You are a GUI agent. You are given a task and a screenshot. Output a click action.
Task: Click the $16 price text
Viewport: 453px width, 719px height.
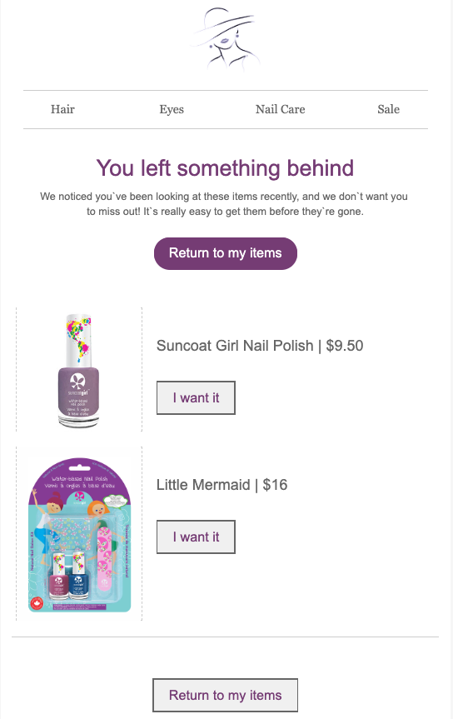(x=275, y=485)
